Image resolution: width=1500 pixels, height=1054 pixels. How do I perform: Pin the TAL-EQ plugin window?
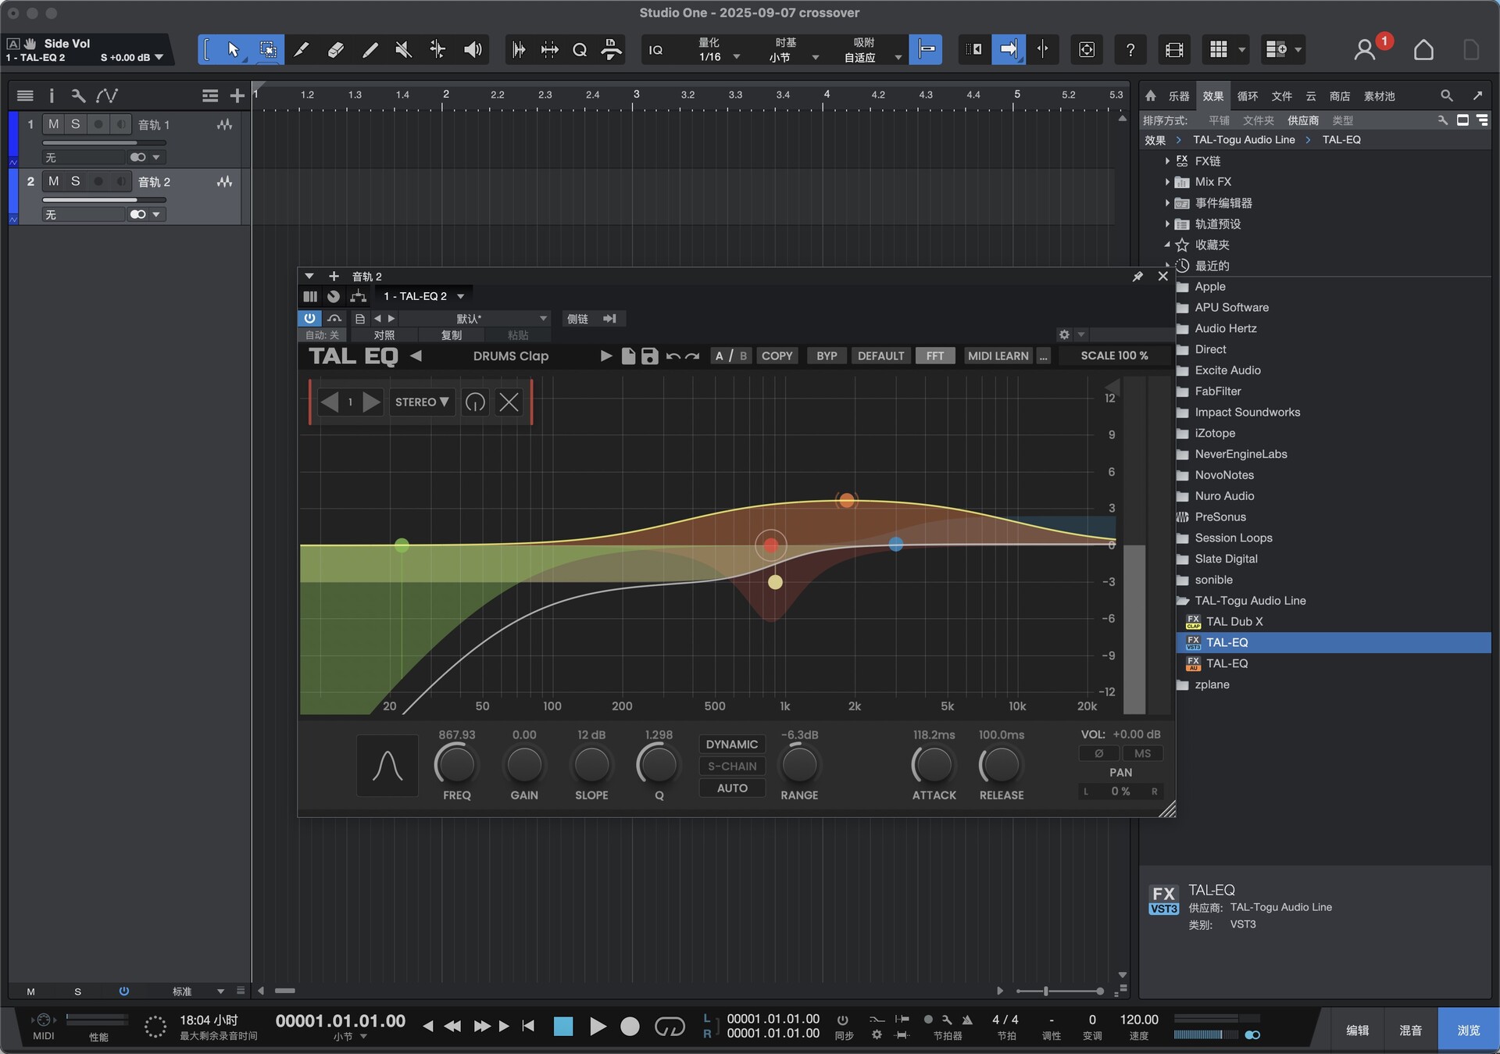tap(1137, 277)
